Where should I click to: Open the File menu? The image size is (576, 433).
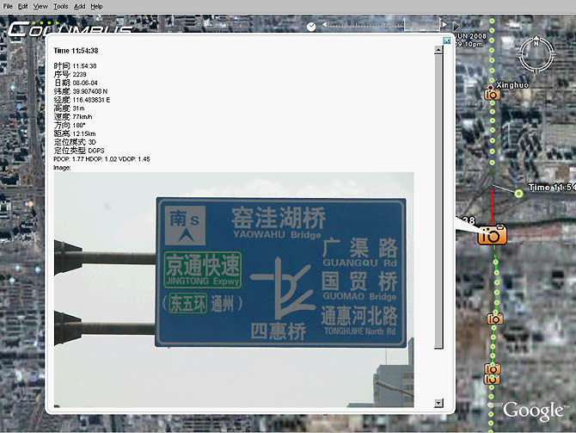pos(8,6)
